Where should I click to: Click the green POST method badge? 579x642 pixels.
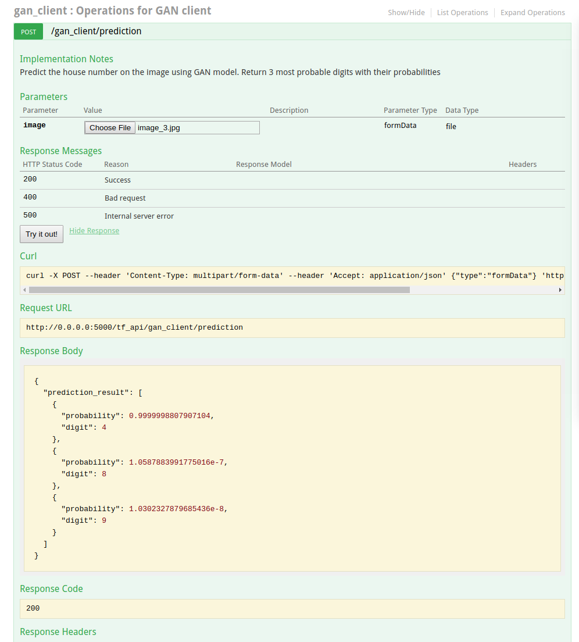28,31
